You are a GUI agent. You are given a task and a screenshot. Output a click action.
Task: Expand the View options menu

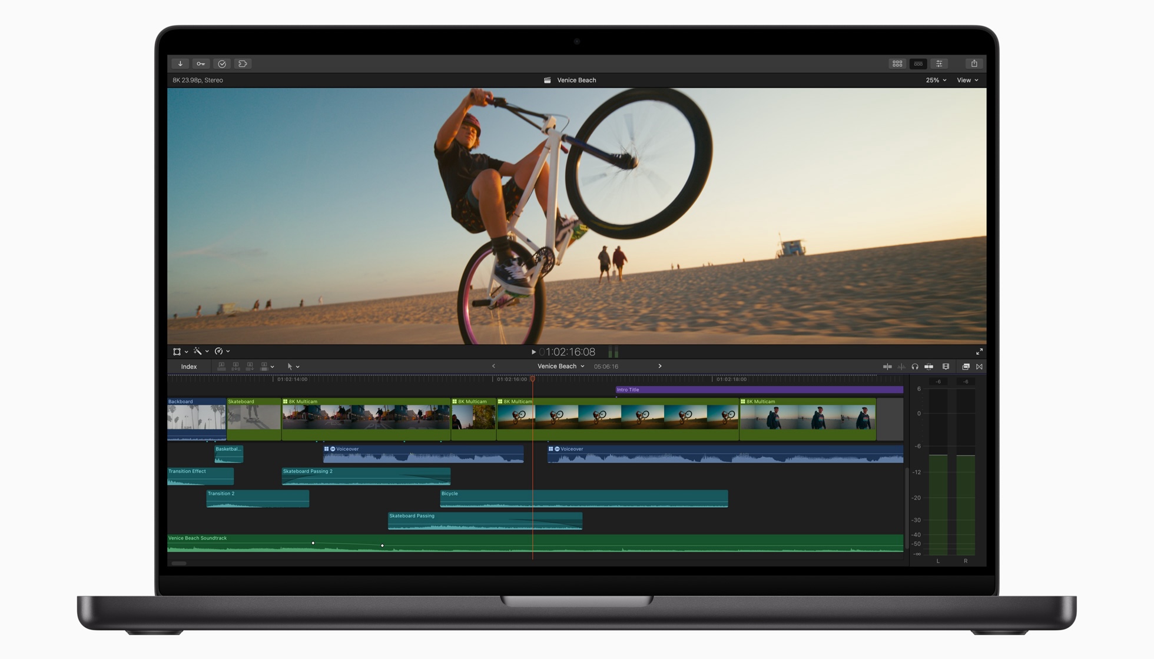click(x=967, y=80)
